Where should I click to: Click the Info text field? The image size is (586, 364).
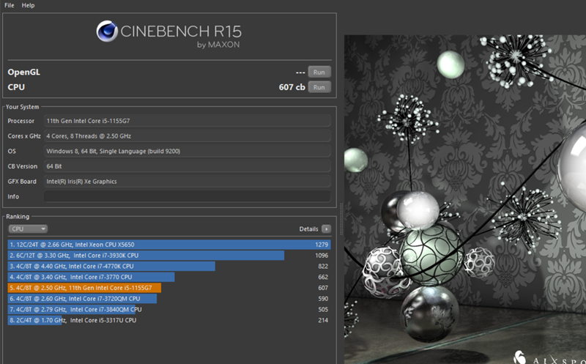click(187, 197)
